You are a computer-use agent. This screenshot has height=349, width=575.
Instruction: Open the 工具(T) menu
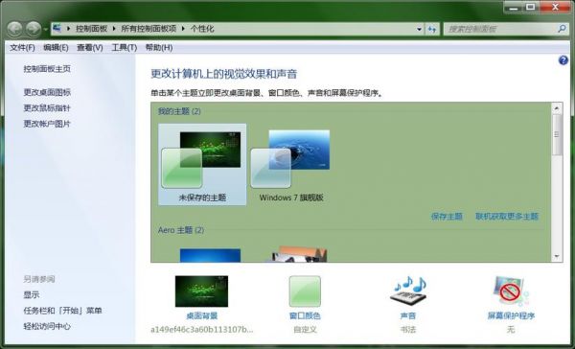[x=125, y=48]
